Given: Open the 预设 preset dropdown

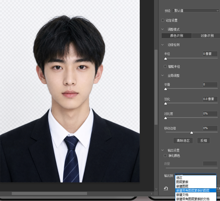Looking at the screenshot, I should (196, 11).
